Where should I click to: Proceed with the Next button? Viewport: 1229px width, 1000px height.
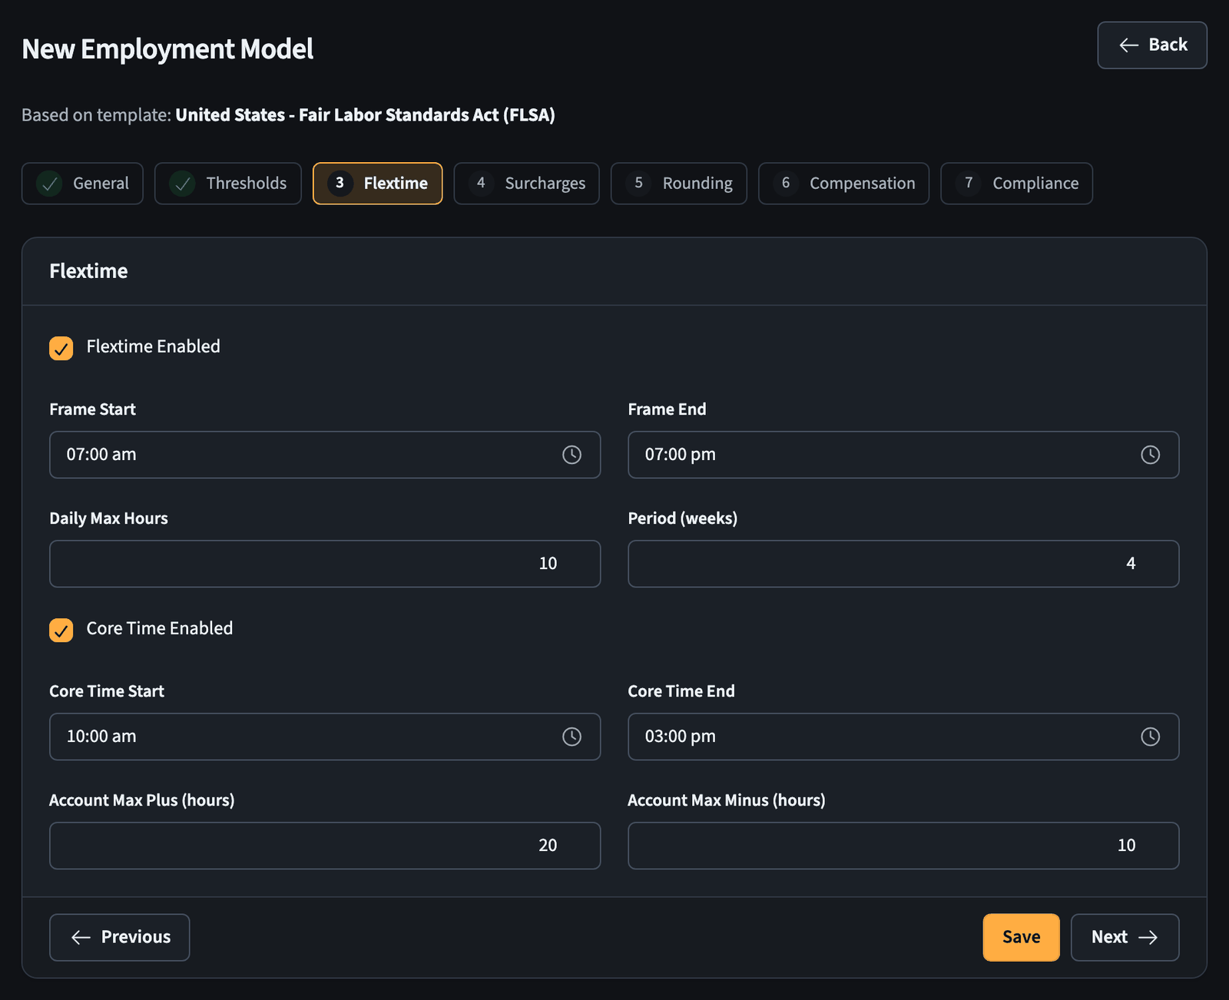click(x=1125, y=937)
